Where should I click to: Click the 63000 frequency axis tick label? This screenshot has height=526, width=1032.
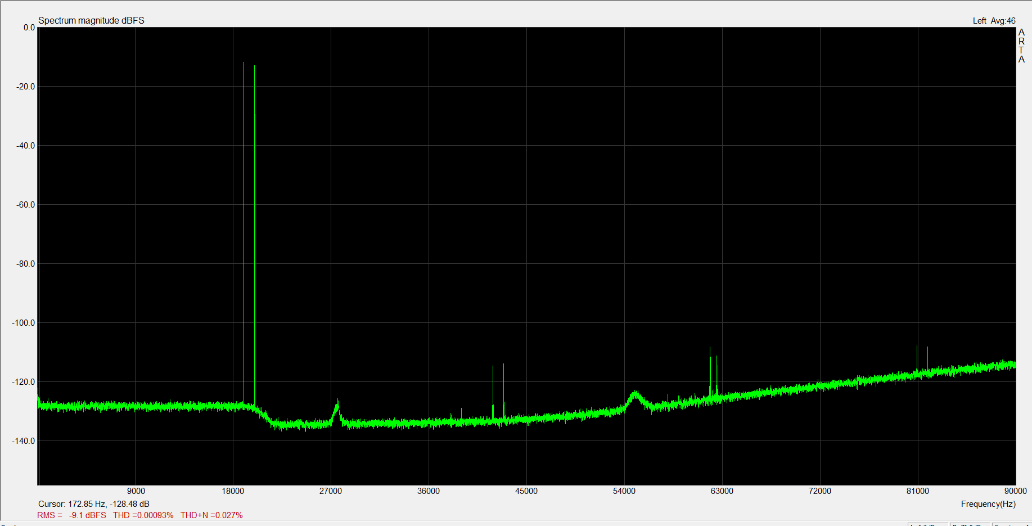pos(722,491)
